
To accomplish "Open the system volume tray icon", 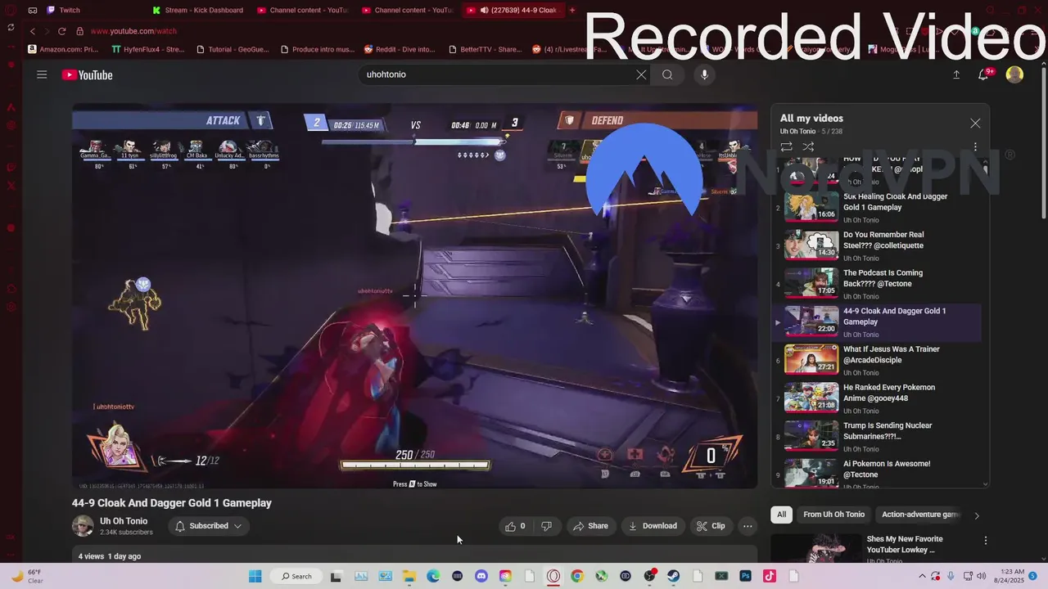I will [x=981, y=576].
